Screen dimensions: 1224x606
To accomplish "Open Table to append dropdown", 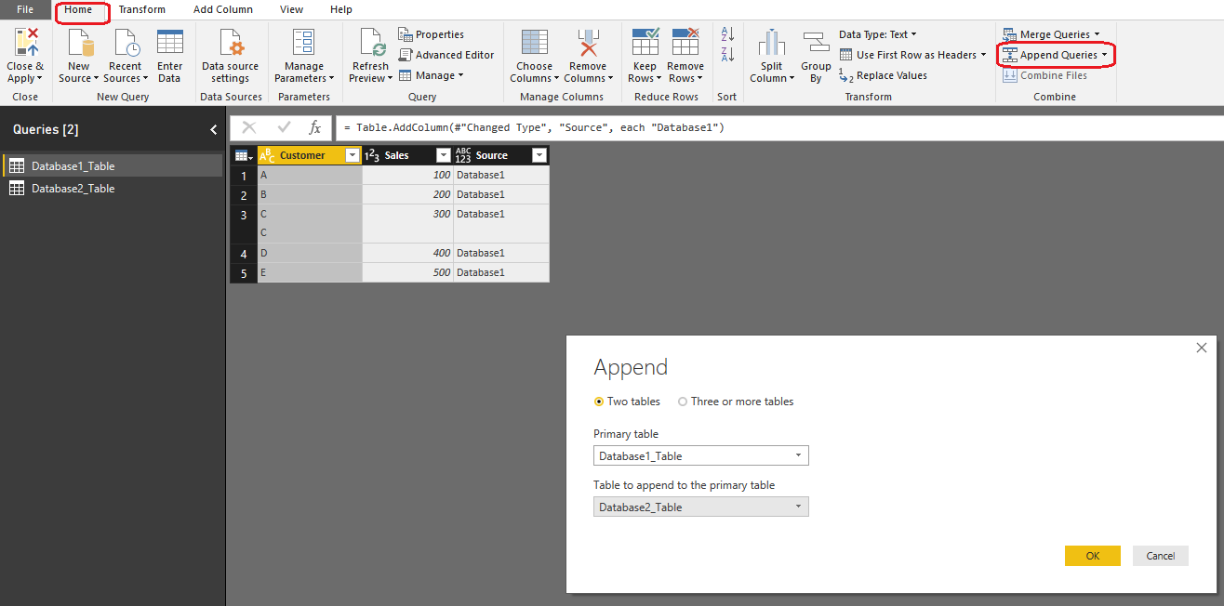I will click(701, 507).
